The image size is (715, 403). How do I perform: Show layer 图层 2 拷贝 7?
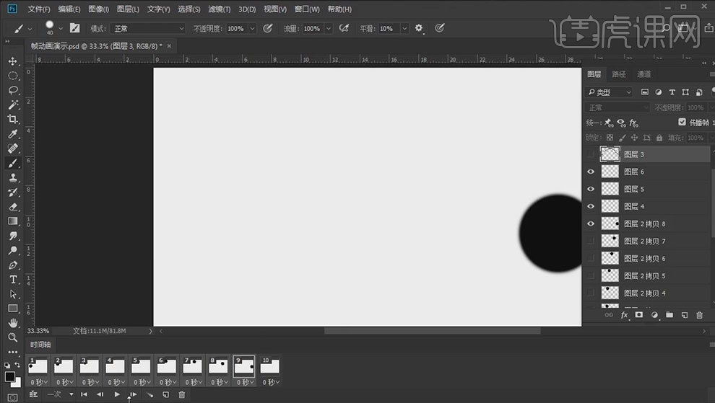(591, 241)
